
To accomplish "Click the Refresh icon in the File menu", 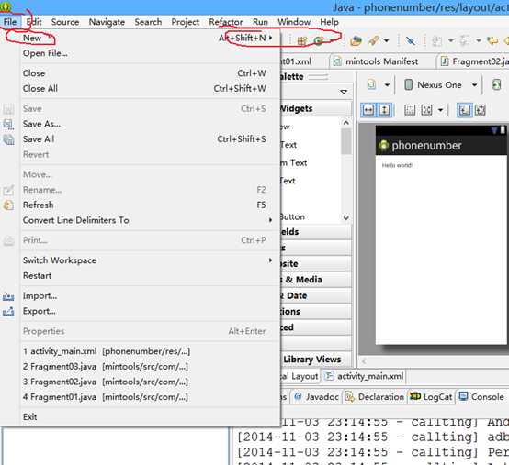I will pyautogui.click(x=8, y=205).
